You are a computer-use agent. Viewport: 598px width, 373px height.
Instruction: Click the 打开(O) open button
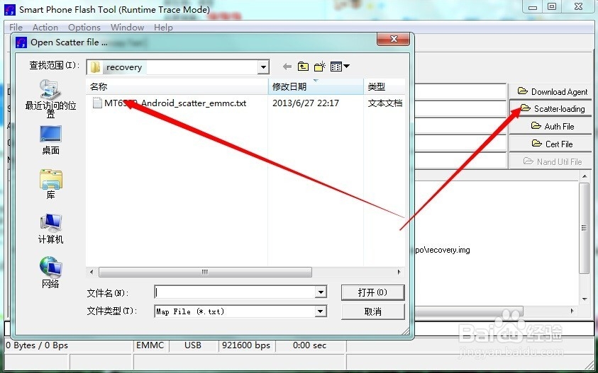pyautogui.click(x=372, y=292)
